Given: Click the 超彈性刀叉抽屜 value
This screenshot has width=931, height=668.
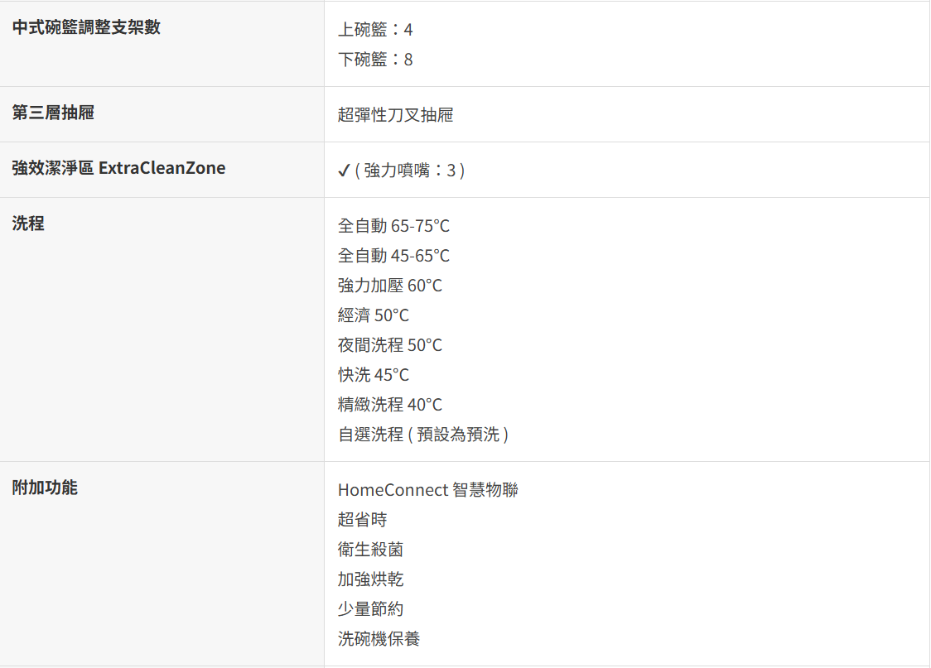Looking at the screenshot, I should 395,115.
